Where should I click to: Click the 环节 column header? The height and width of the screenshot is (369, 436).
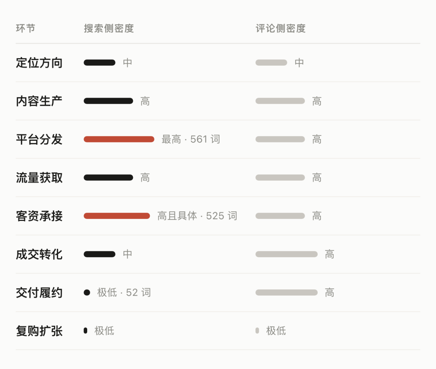tap(25, 28)
